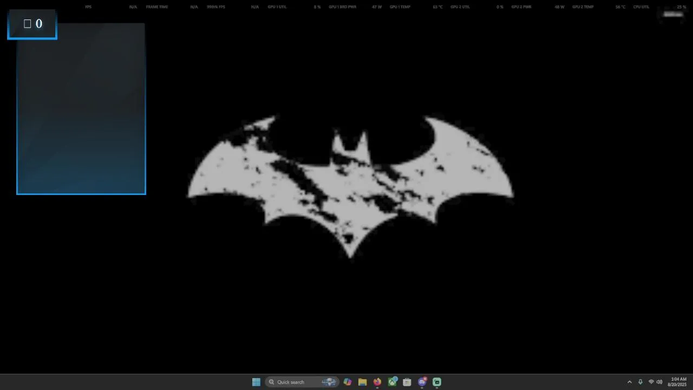Image resolution: width=693 pixels, height=390 pixels.
Task: Open the Microsoft Store taskbar icon
Action: 407,382
